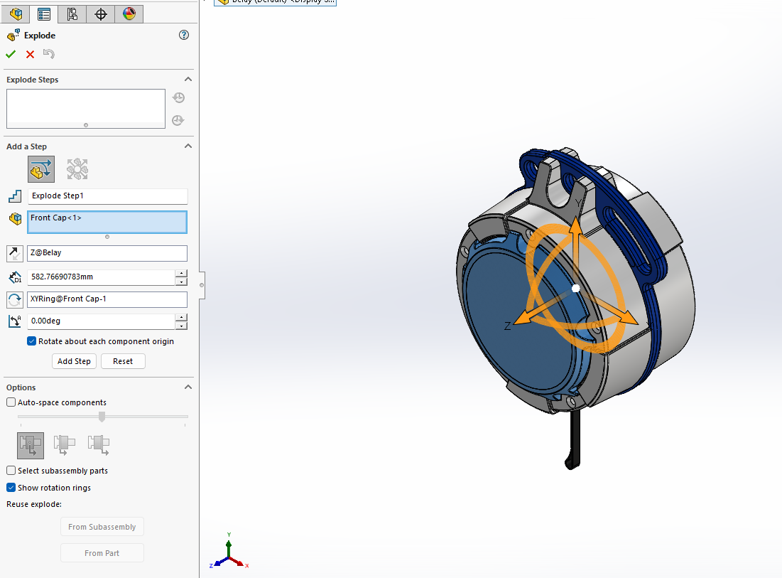Cancel the explode with the red X
The image size is (782, 578).
[x=28, y=53]
